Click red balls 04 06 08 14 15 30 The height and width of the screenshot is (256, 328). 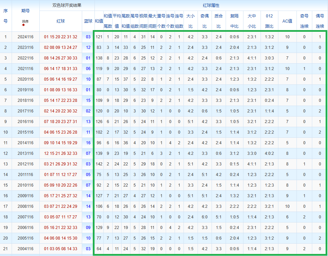coord(61,238)
